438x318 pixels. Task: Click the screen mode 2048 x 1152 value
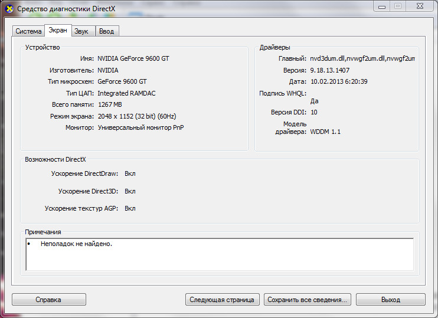click(x=137, y=116)
